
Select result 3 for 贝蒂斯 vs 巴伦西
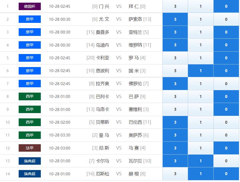175,122
